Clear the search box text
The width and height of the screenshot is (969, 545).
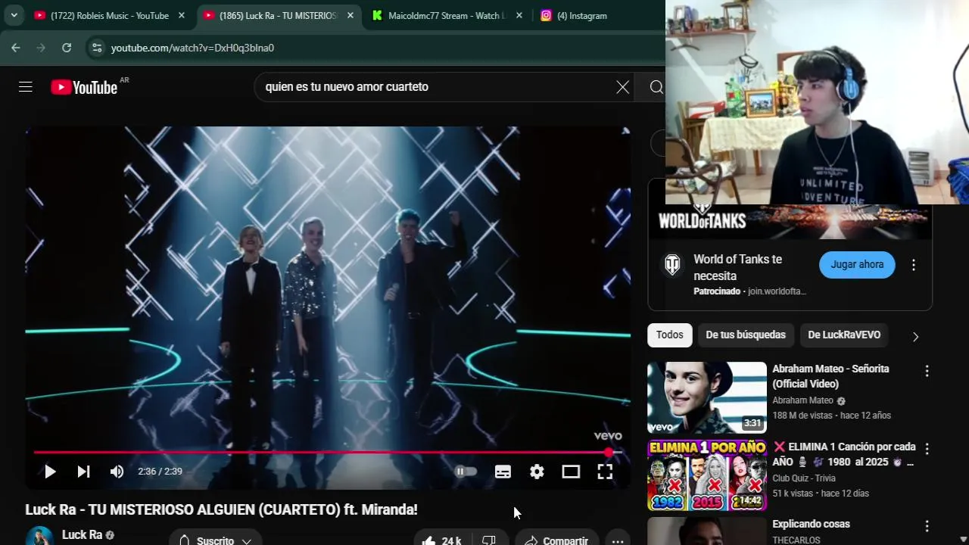pyautogui.click(x=622, y=87)
